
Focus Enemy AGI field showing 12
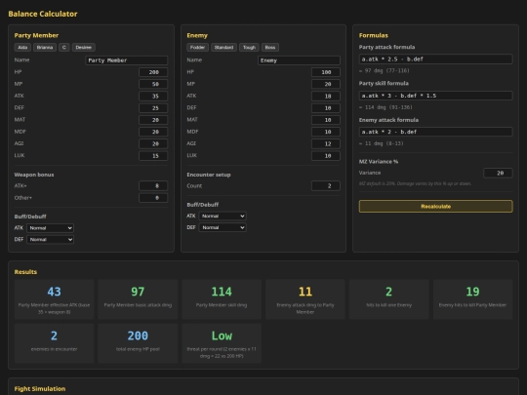326,143
